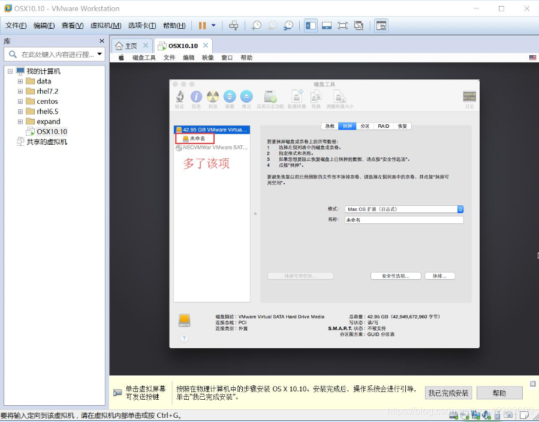Open the 虚拟机(M) menu
The height and width of the screenshot is (422, 539).
(x=106, y=25)
